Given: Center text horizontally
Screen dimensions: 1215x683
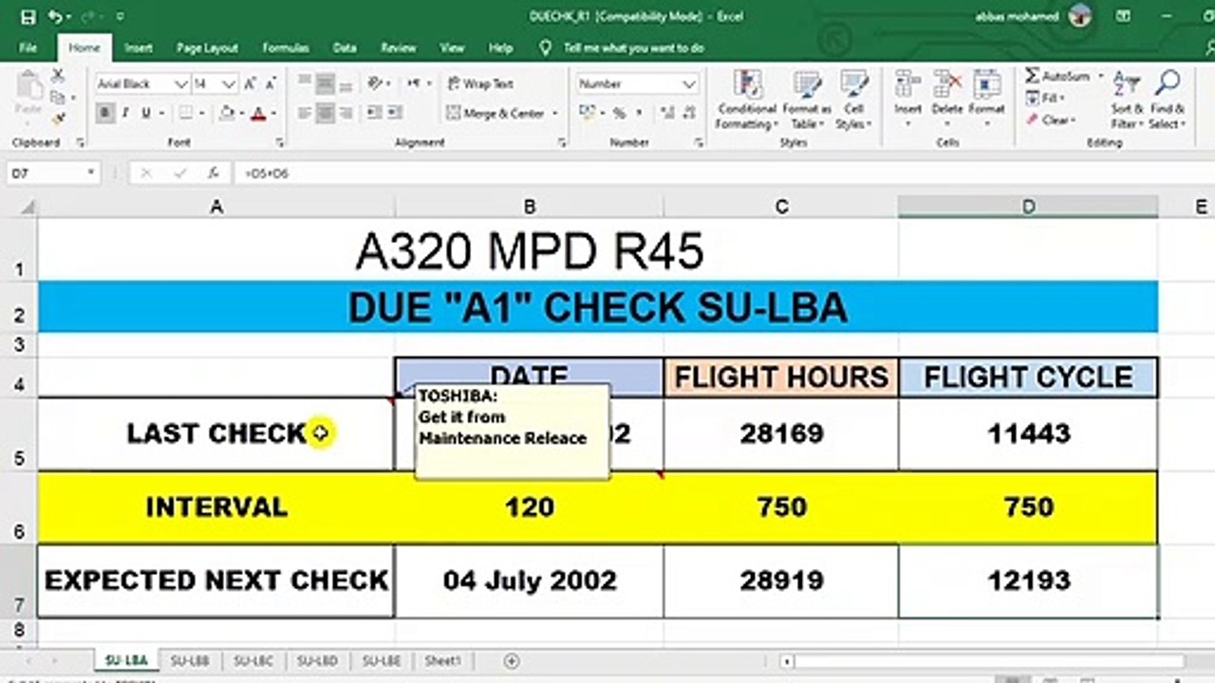Looking at the screenshot, I should tap(326, 113).
